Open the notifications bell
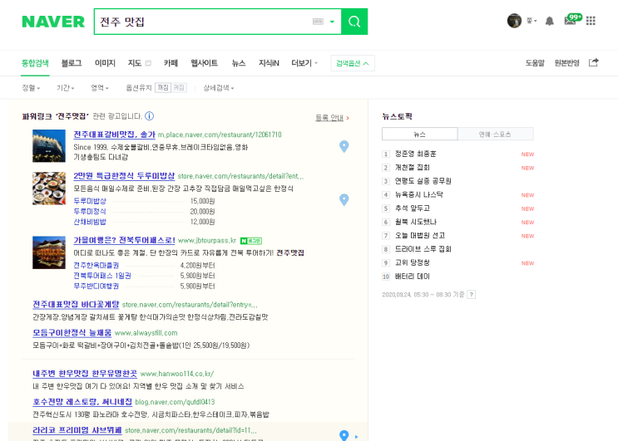This screenshot has width=618, height=441. pyautogui.click(x=550, y=21)
